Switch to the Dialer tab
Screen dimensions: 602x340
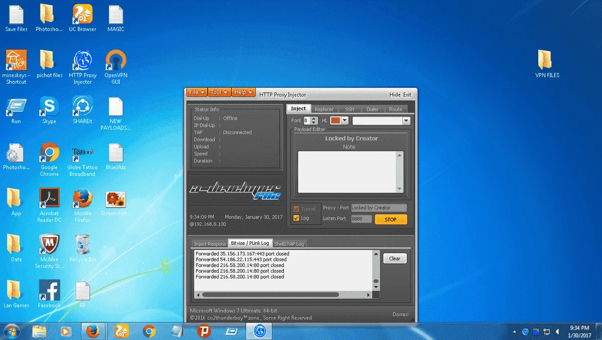[373, 109]
